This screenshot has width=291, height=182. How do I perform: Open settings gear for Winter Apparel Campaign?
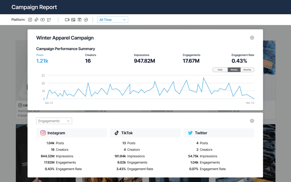(252, 38)
